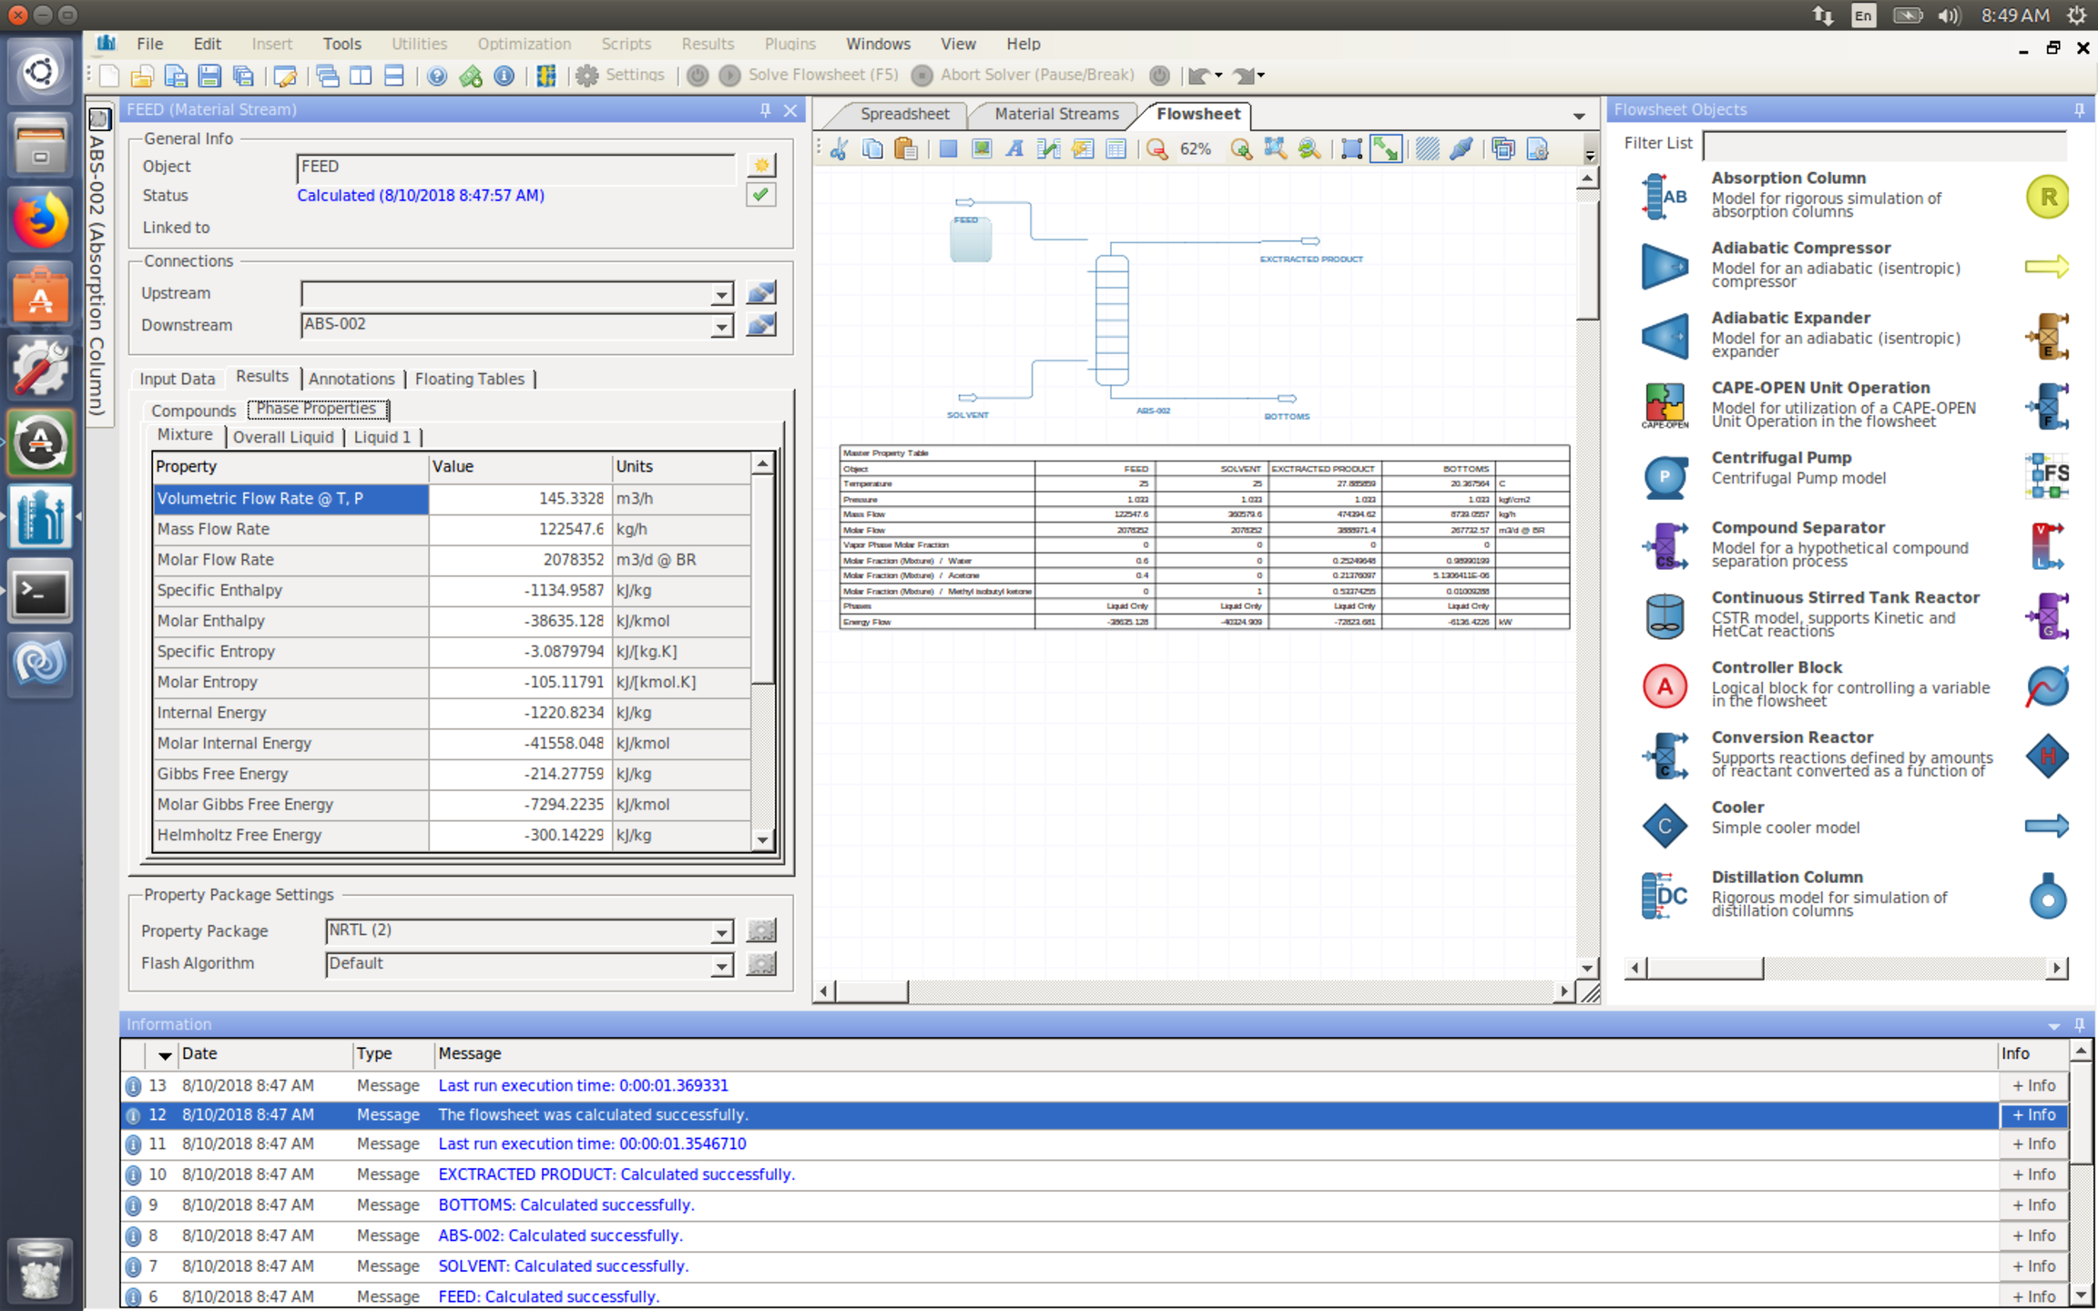Click the zoom in magnifier icon
Image resolution: width=2098 pixels, height=1311 pixels.
(1240, 149)
